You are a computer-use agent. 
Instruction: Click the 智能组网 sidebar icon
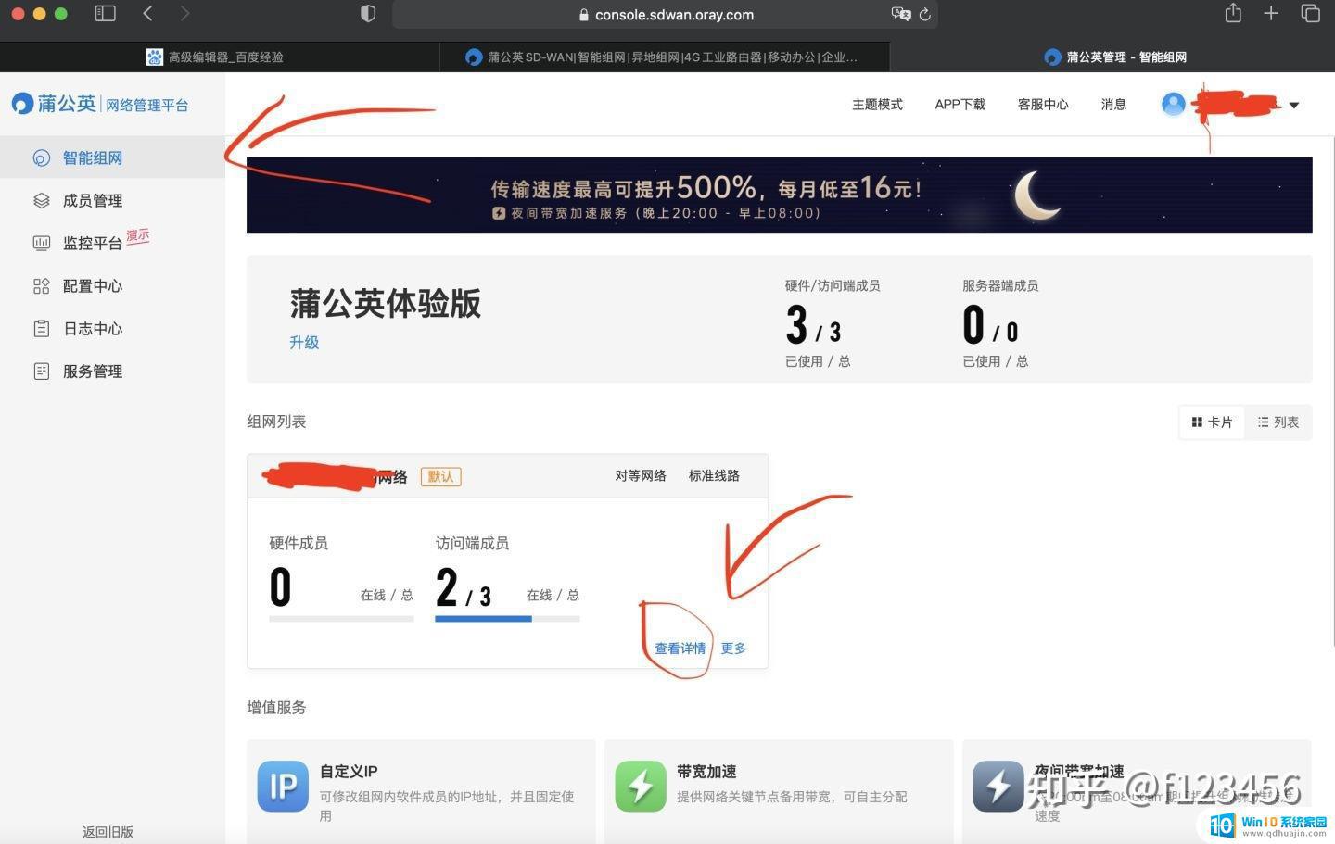(x=41, y=158)
